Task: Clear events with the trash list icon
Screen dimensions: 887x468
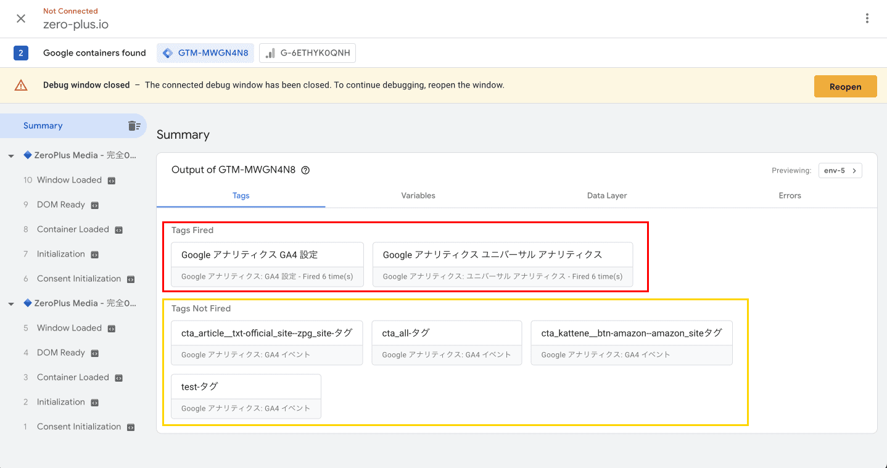Action: point(134,126)
